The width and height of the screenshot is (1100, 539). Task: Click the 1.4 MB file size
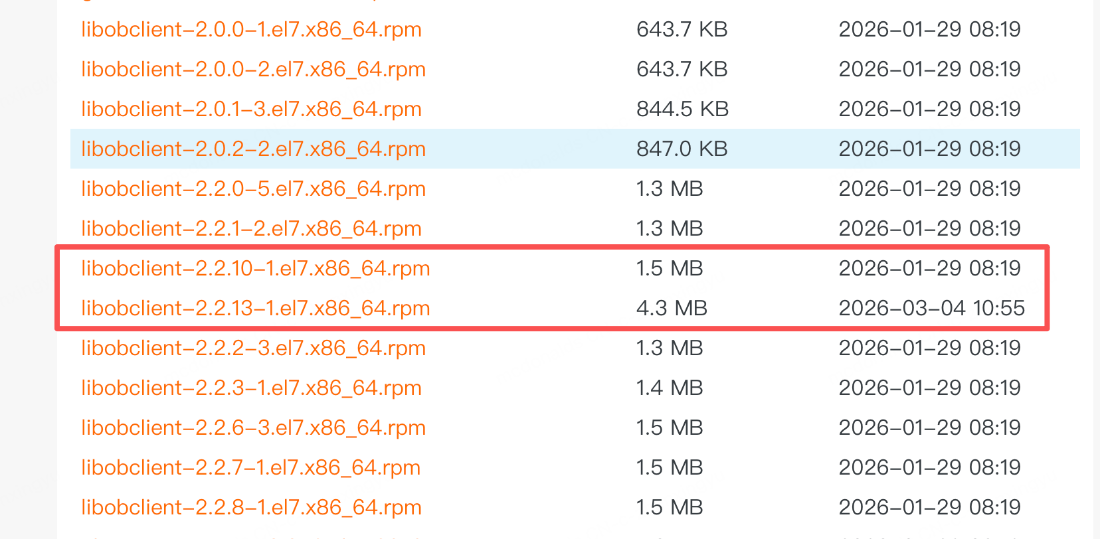(669, 388)
